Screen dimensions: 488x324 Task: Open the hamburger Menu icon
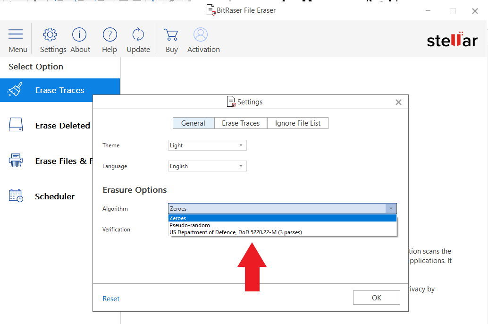pyautogui.click(x=16, y=34)
